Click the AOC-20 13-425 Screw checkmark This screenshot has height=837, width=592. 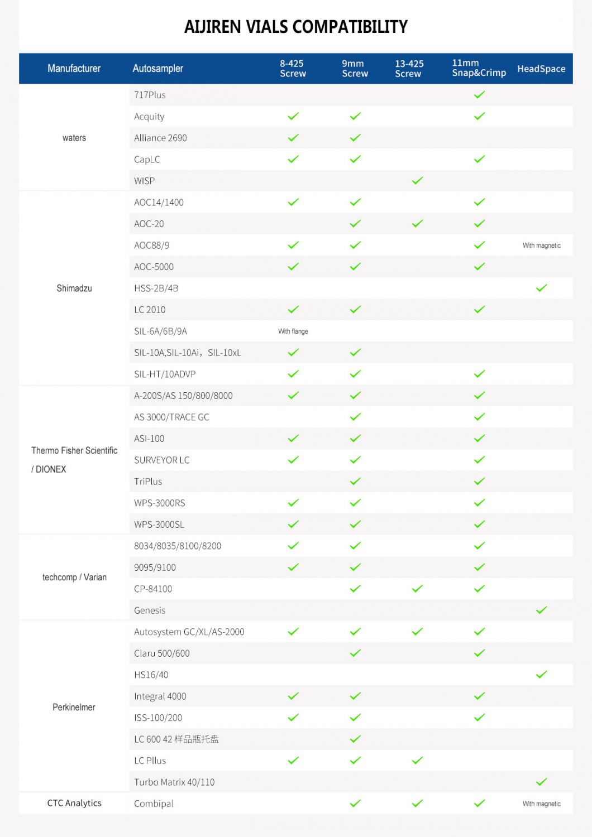[x=417, y=224]
